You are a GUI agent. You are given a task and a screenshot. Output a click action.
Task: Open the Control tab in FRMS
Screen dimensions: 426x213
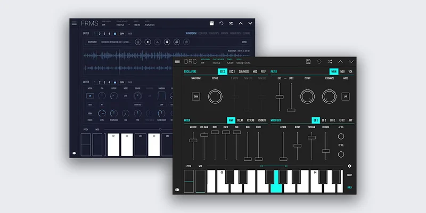pyautogui.click(x=203, y=34)
